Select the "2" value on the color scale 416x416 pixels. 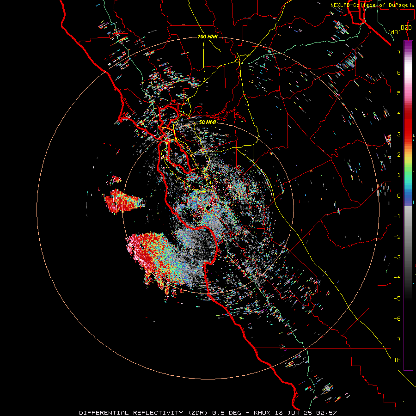point(399,155)
